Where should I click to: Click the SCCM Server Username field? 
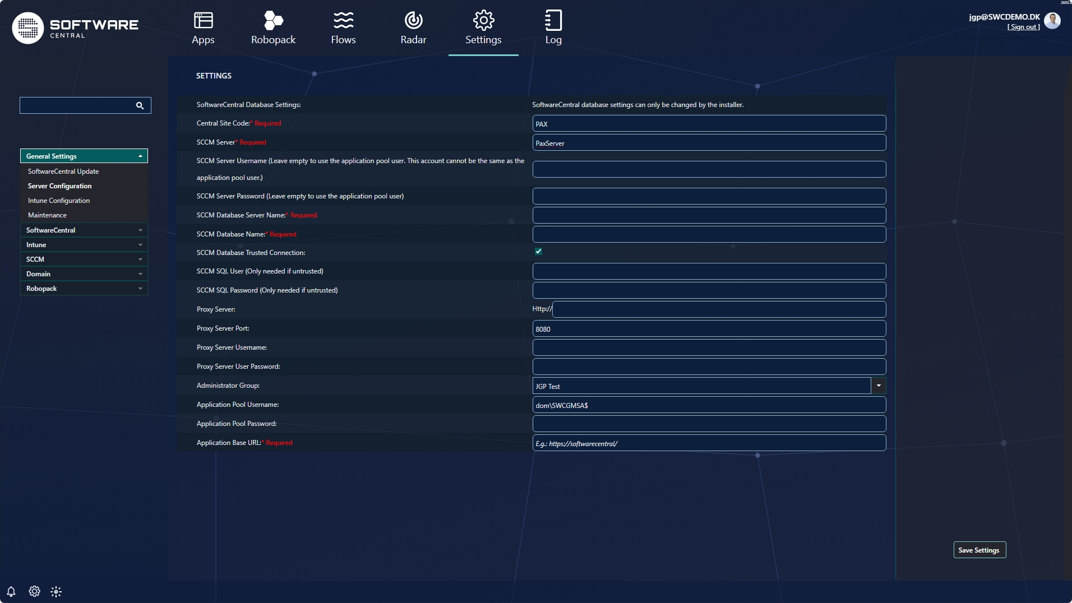(709, 169)
